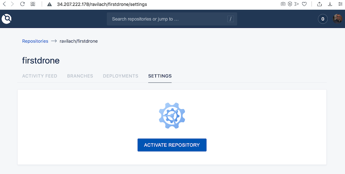The height and width of the screenshot is (174, 345).
Task: Open the tab grid overview icon
Action: pos(33,4)
